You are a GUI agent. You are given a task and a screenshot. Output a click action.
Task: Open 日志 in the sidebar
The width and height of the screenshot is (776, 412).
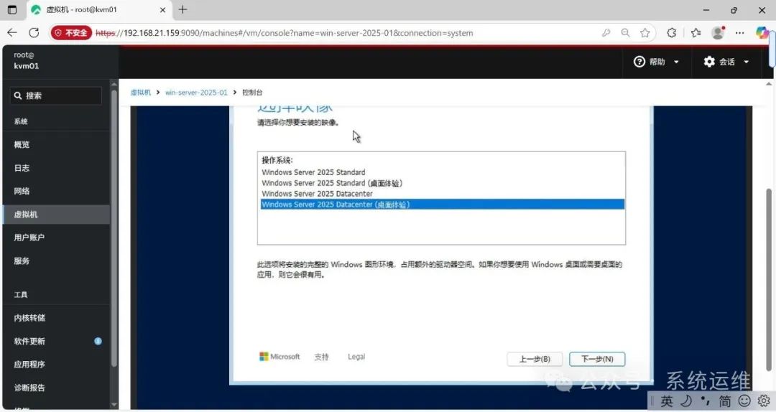click(x=56, y=168)
